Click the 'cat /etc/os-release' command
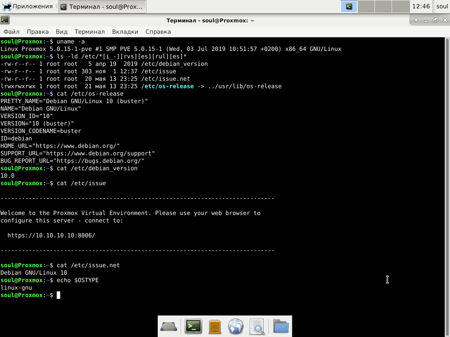The width and height of the screenshot is (450, 337). pos(90,94)
